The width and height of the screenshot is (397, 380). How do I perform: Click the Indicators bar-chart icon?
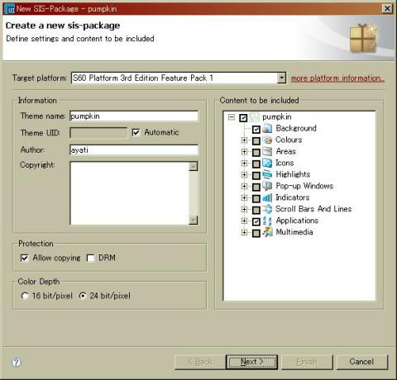pos(267,198)
